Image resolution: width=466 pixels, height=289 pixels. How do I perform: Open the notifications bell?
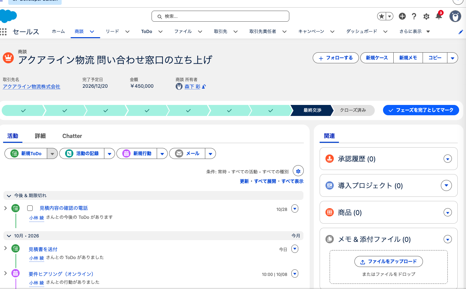[x=438, y=16]
